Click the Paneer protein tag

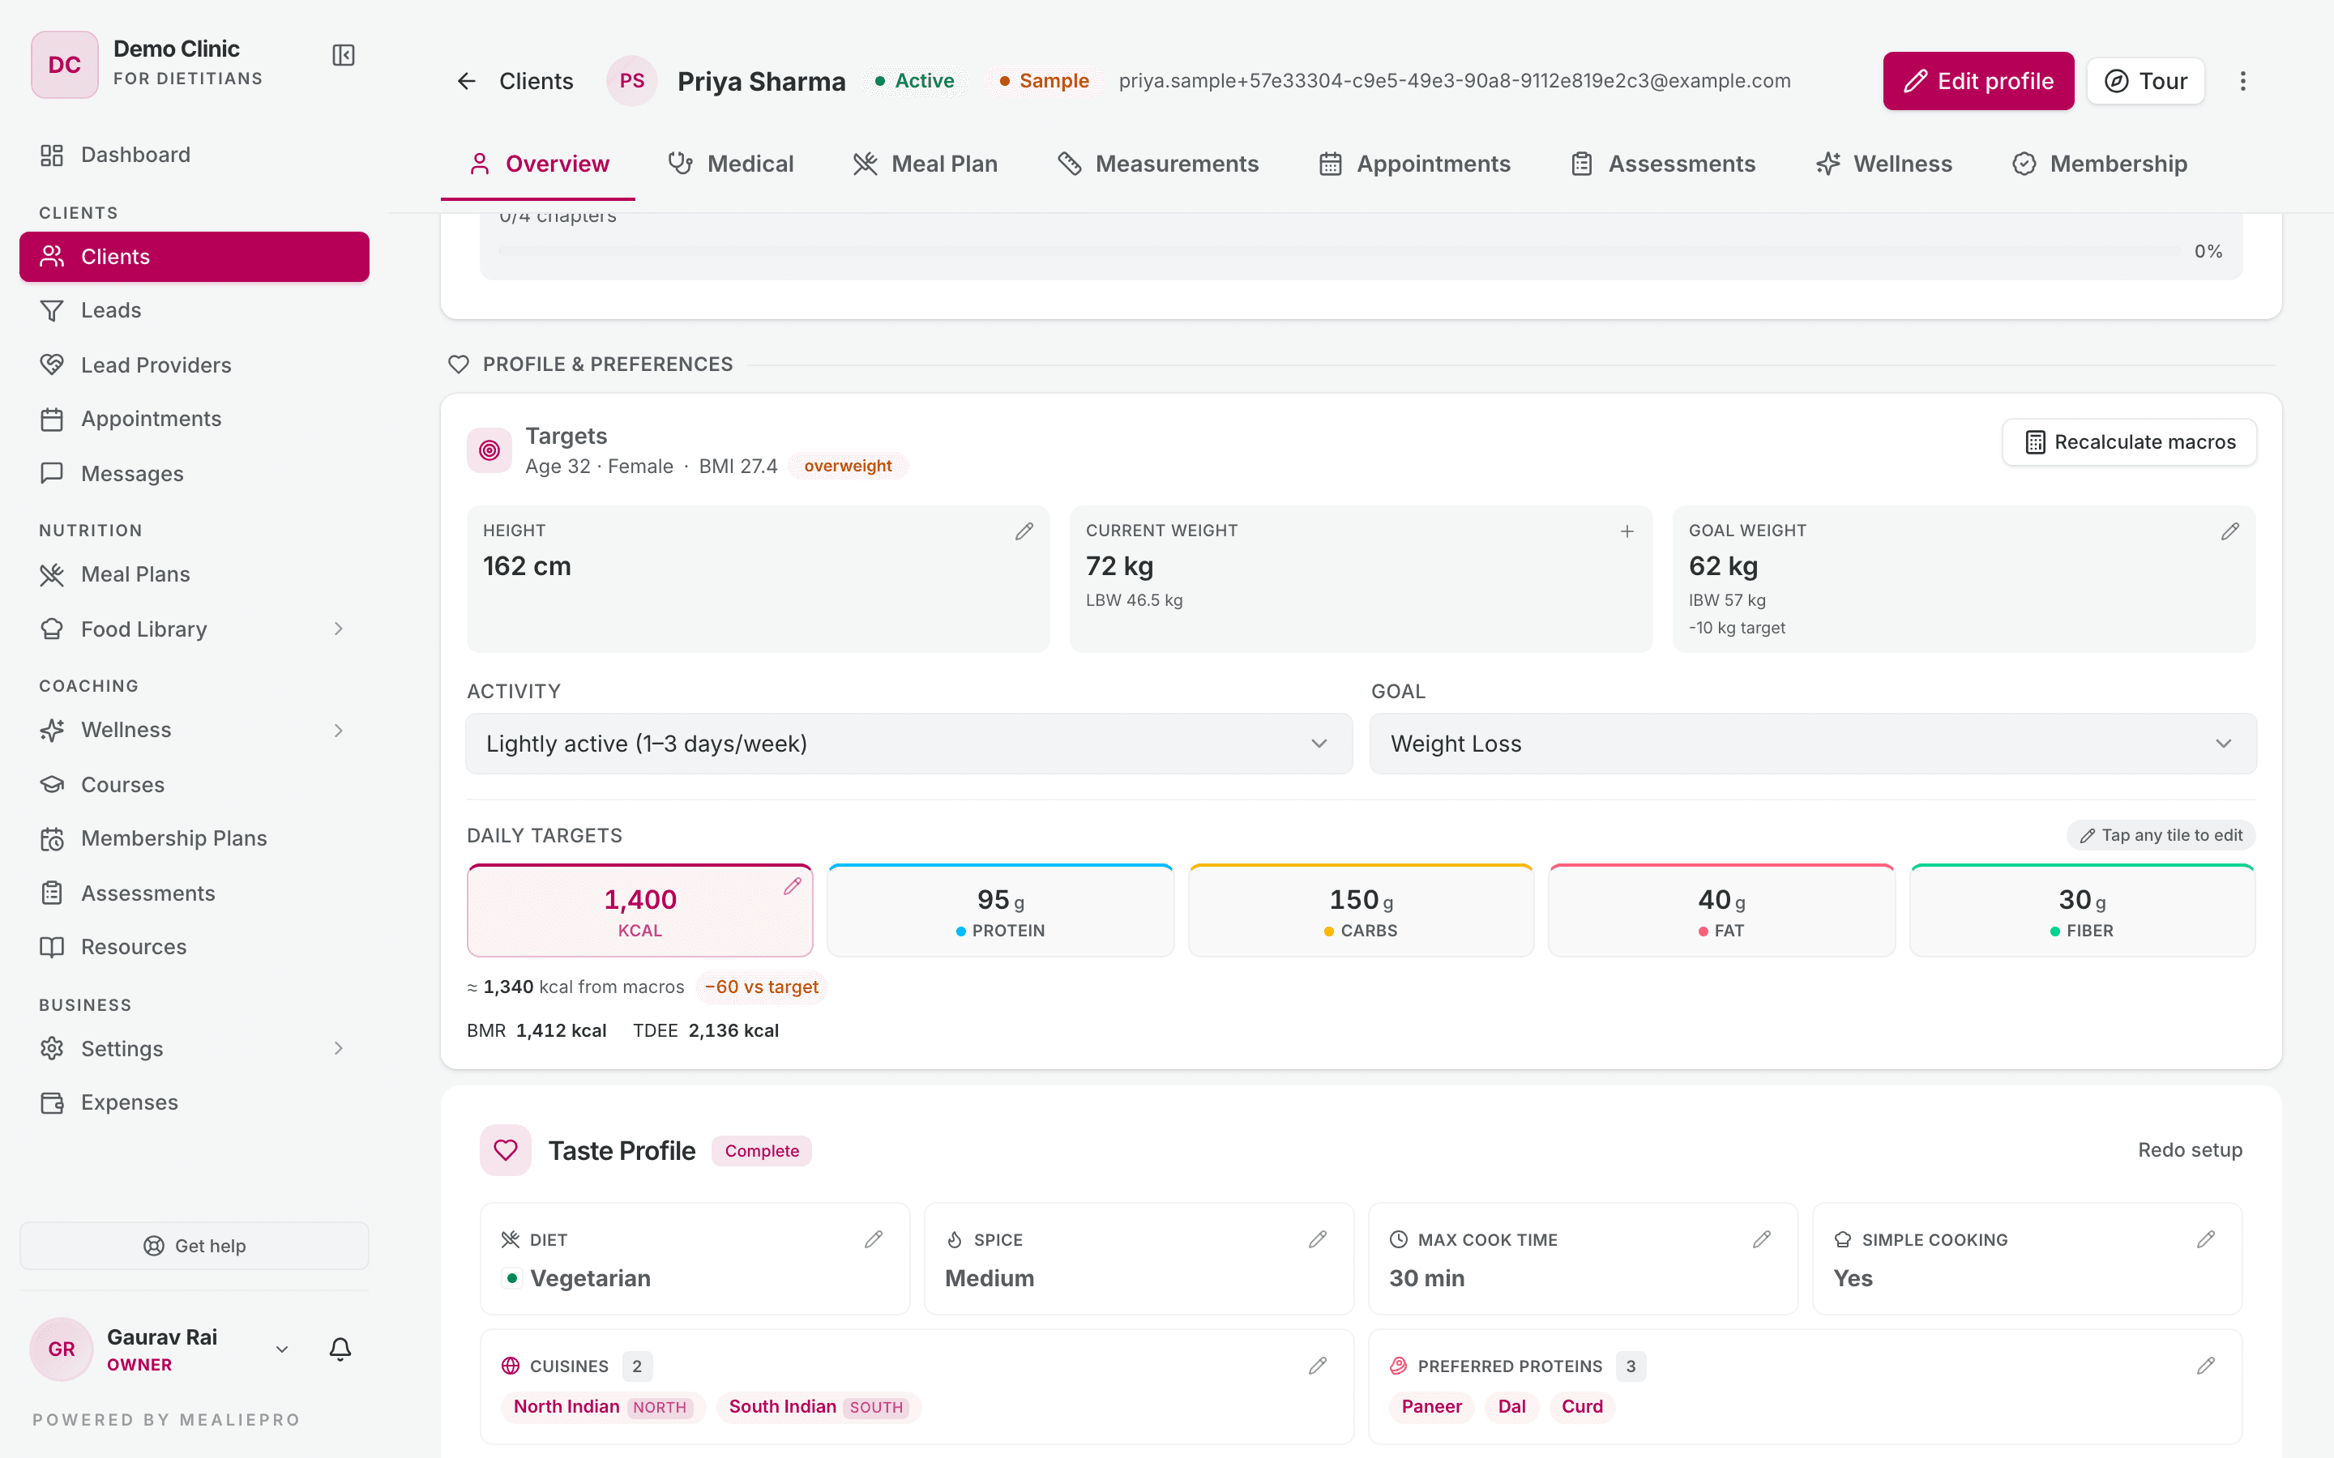click(1431, 1407)
